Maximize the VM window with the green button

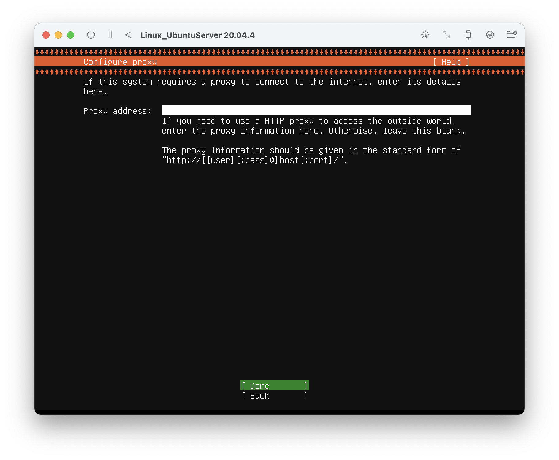click(70, 35)
